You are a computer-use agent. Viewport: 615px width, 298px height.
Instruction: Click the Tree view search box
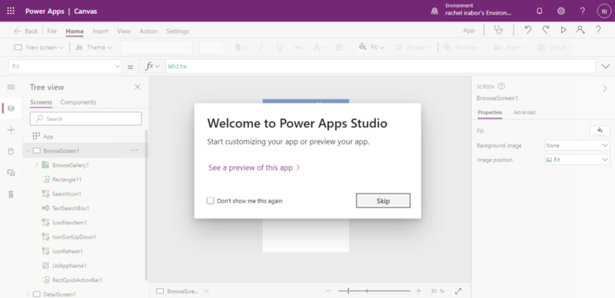[x=85, y=118]
